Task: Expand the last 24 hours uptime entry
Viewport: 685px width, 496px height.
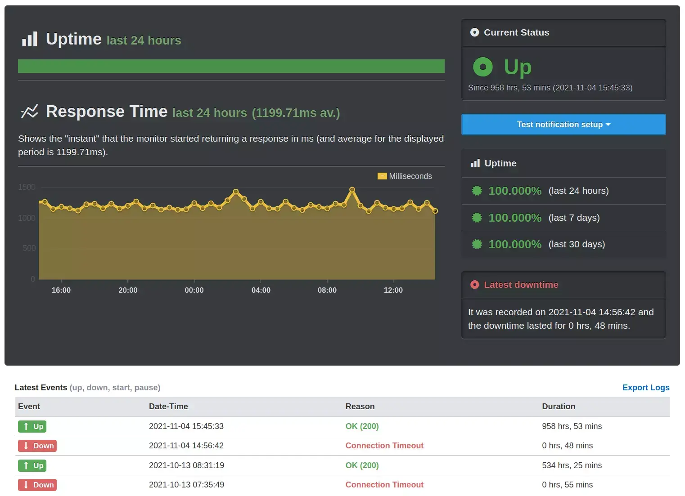Action: tap(578, 191)
